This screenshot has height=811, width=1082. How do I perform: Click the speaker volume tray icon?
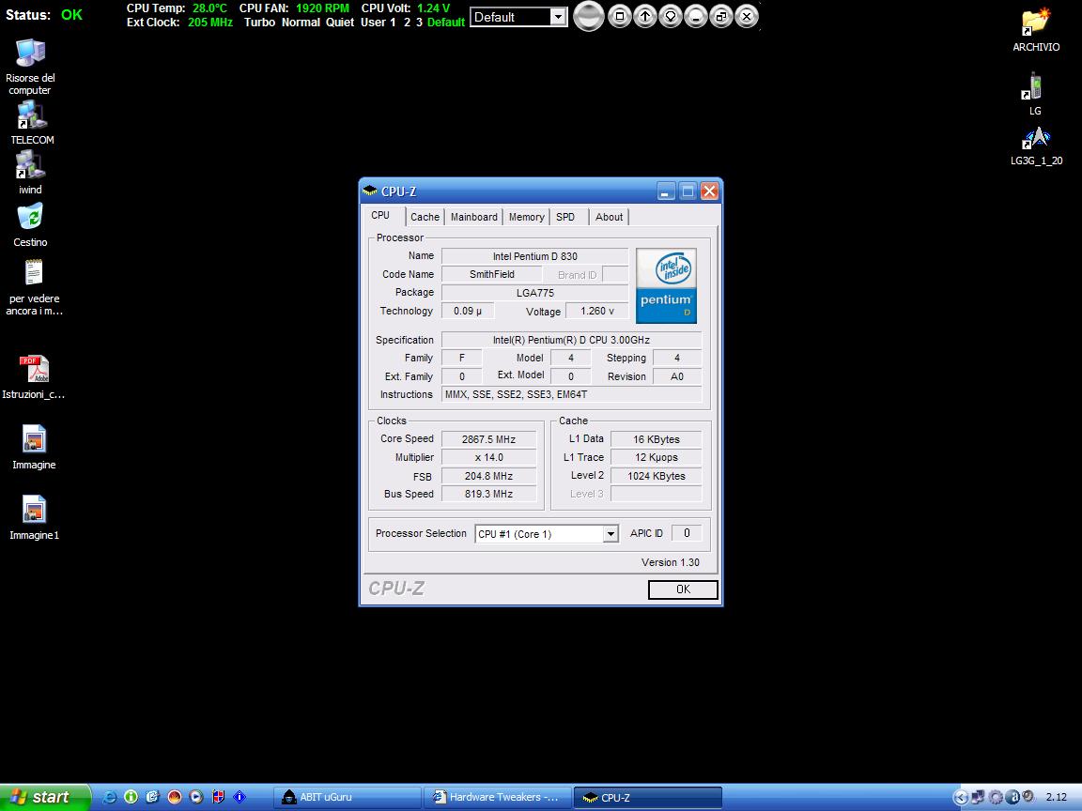1028,797
